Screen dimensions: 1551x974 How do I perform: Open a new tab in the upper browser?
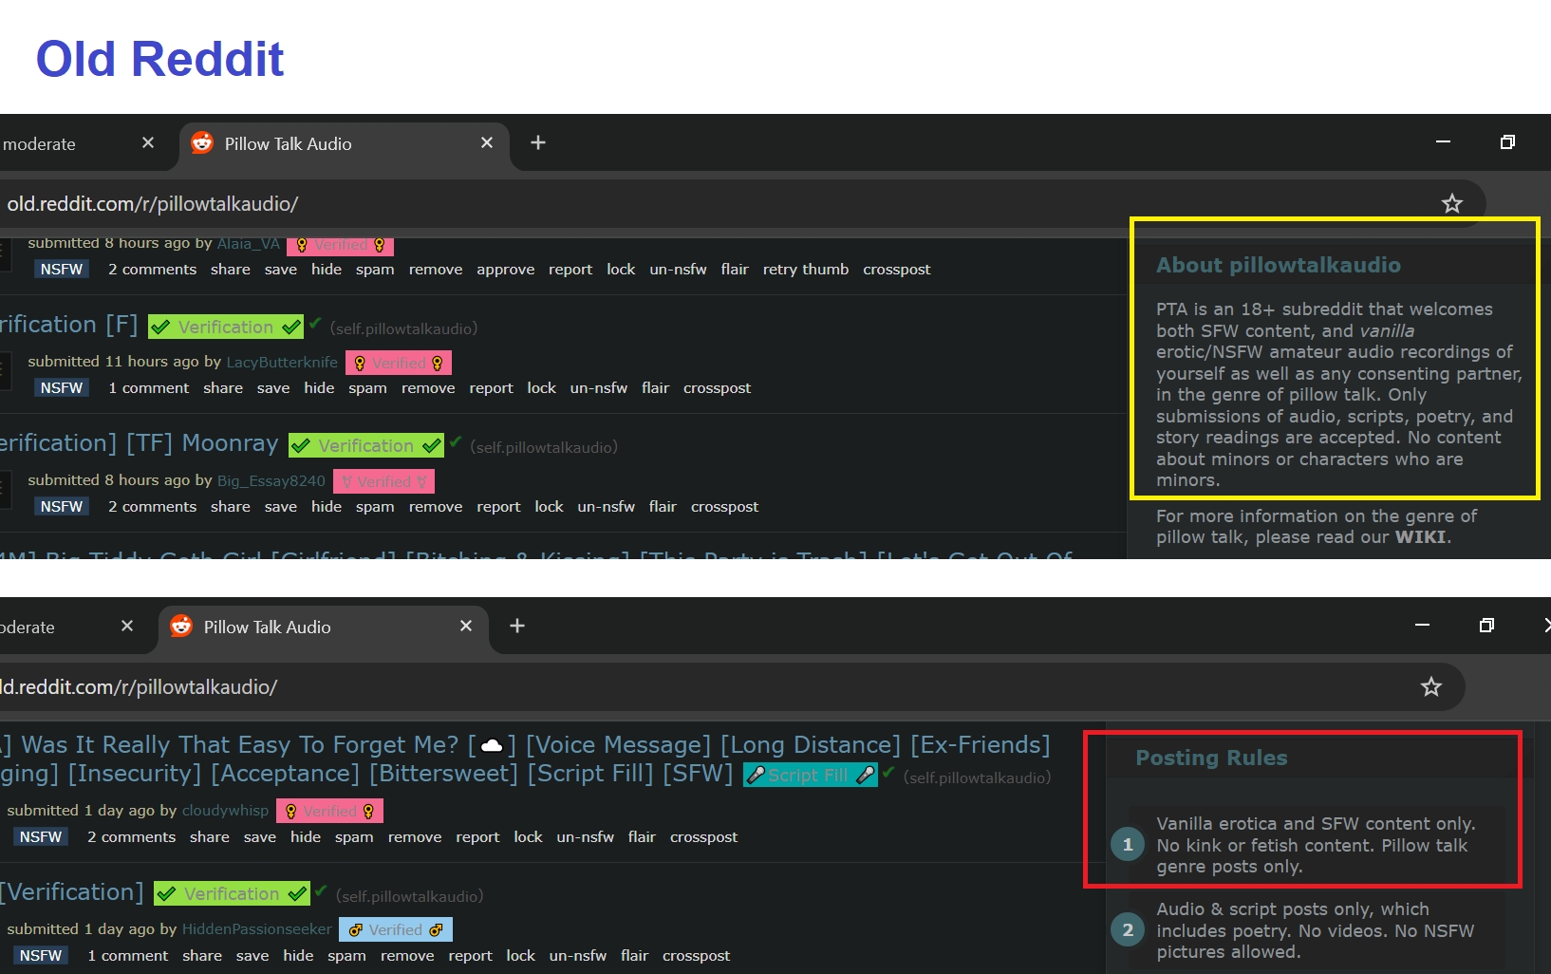(x=538, y=142)
